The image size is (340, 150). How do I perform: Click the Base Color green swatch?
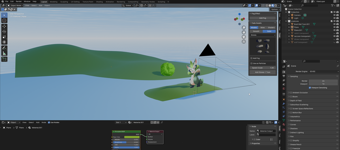click(x=132, y=137)
